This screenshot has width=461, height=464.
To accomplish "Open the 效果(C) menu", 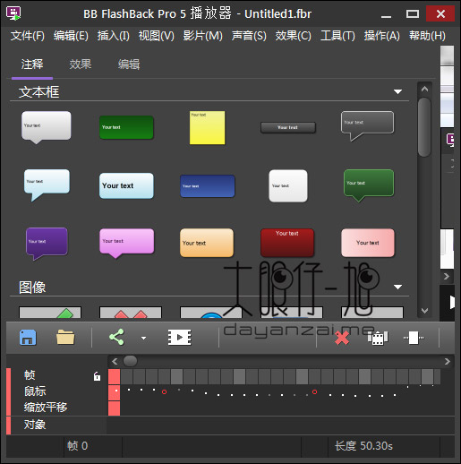I will point(293,36).
